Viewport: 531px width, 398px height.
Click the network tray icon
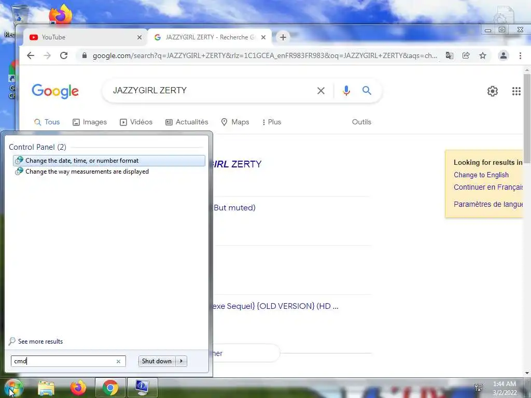point(479,388)
